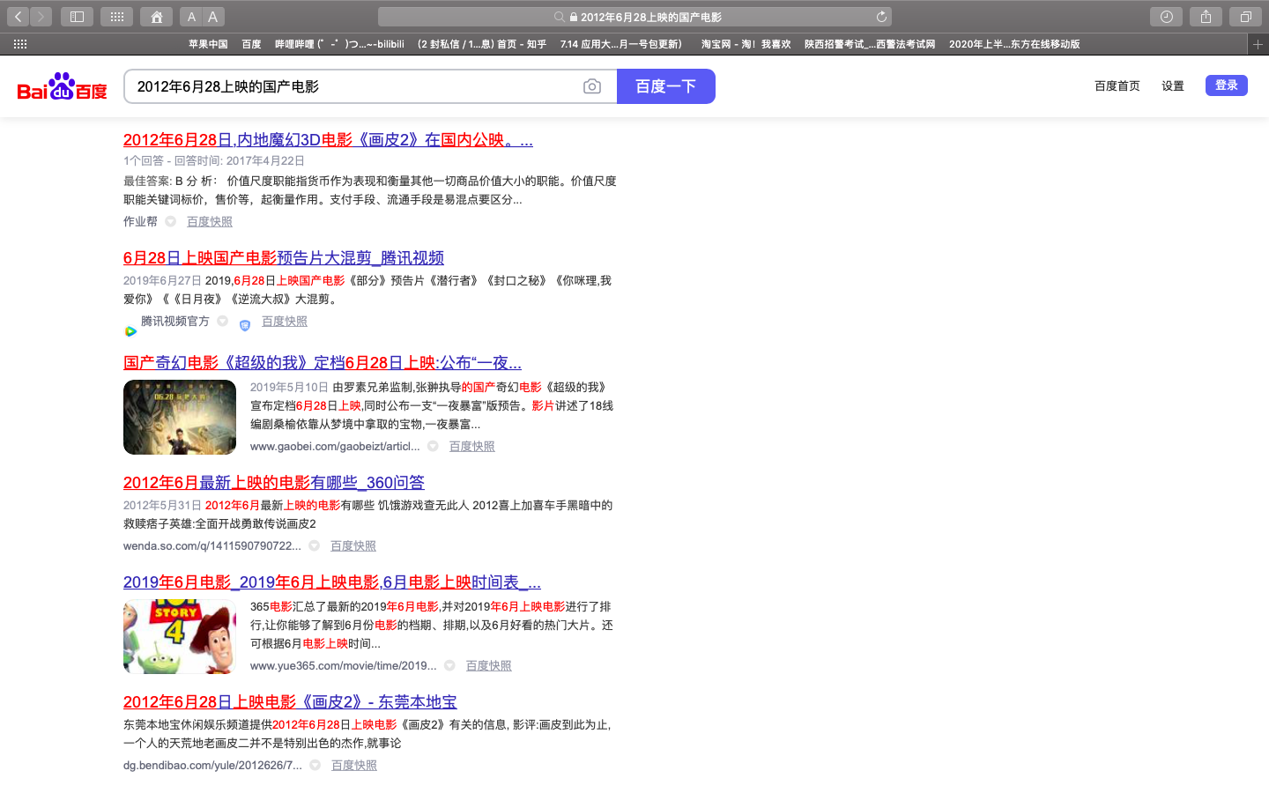Reload the current page

point(881,17)
